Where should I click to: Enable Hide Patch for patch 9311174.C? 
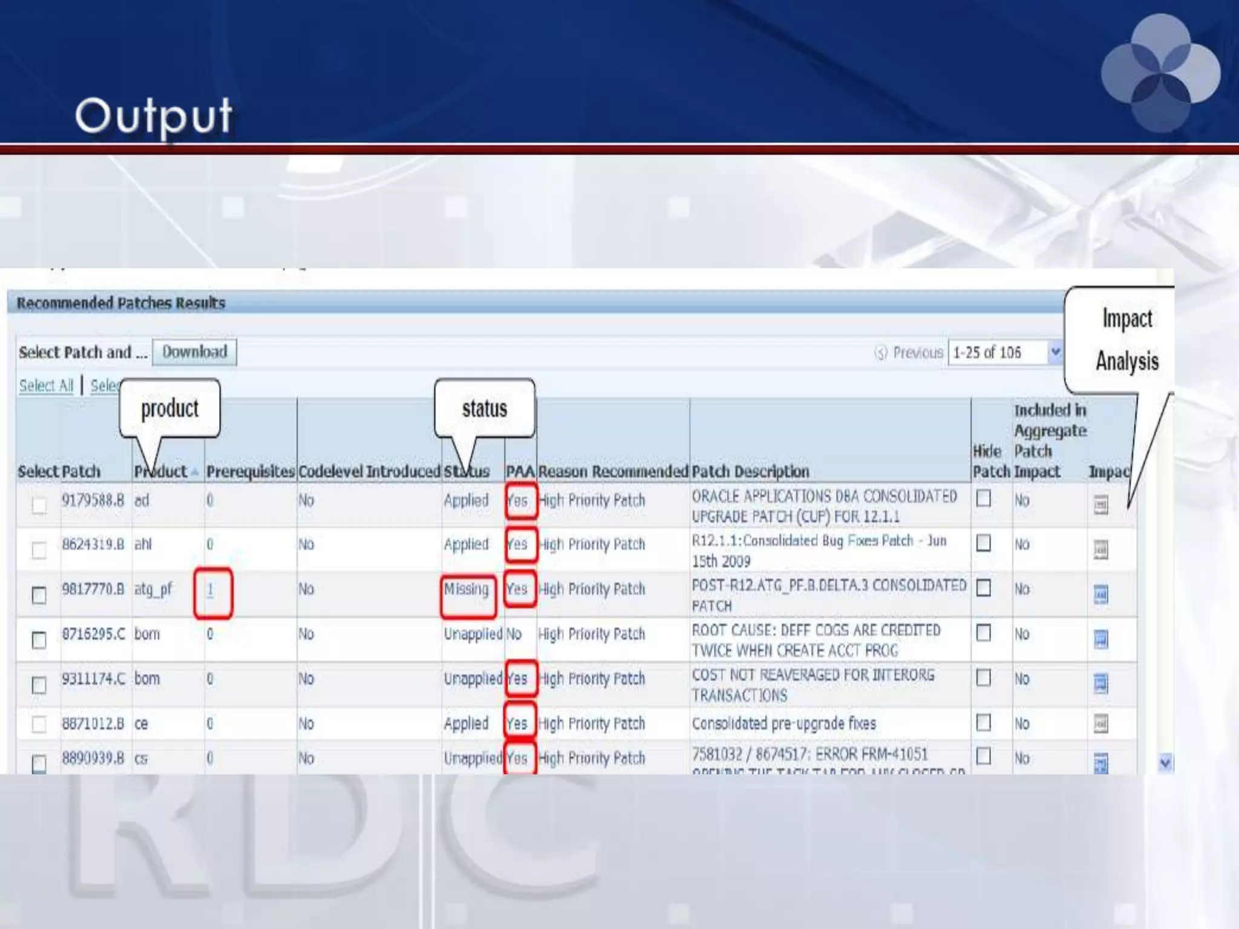click(x=984, y=677)
